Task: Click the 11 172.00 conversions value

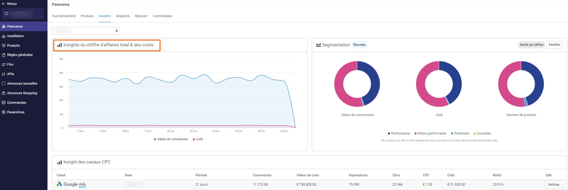Action: (x=260, y=185)
